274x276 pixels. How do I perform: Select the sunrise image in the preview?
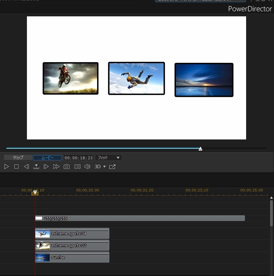pos(204,80)
